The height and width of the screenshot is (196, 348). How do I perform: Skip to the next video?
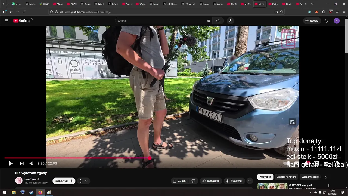22,163
